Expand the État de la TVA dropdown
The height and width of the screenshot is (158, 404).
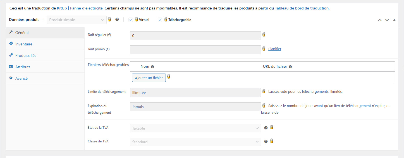click(x=195, y=128)
